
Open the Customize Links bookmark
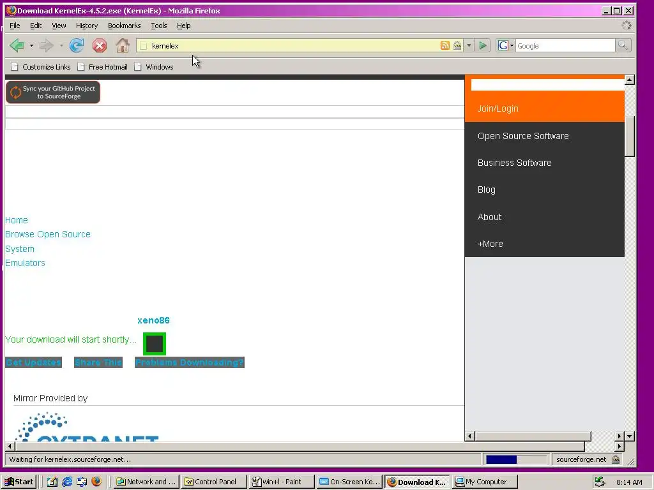pos(41,66)
